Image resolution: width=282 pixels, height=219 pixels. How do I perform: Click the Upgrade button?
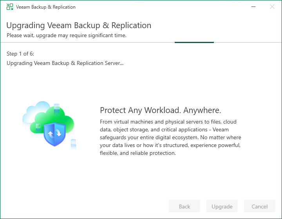click(x=222, y=206)
